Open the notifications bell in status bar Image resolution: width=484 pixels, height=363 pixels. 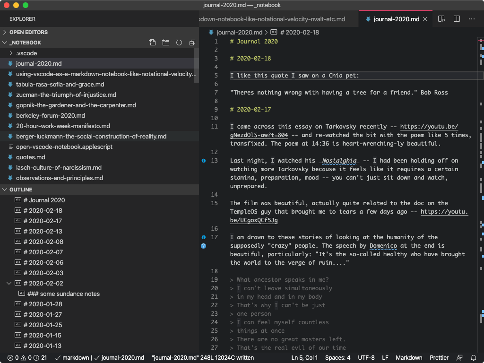[x=473, y=358]
